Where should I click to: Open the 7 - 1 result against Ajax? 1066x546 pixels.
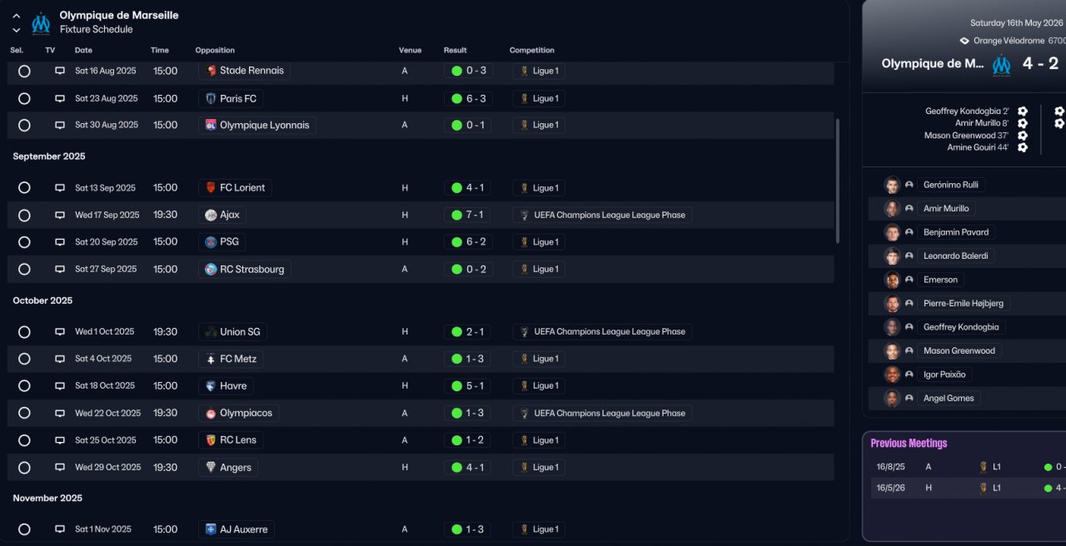click(469, 215)
